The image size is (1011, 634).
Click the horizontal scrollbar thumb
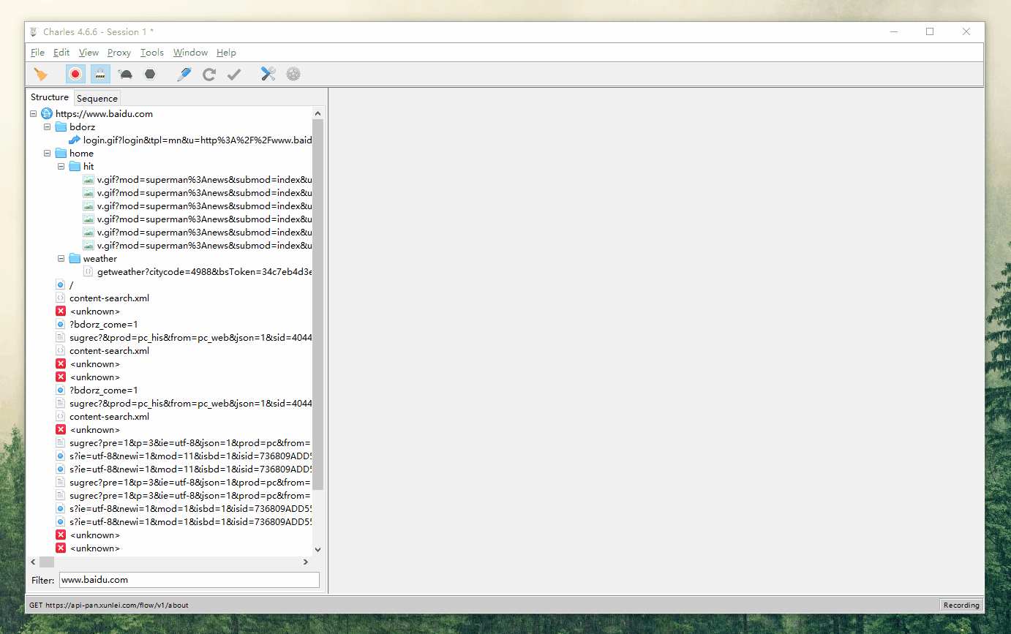pyautogui.click(x=47, y=562)
